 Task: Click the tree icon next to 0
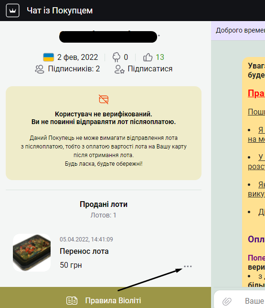coord(117,57)
